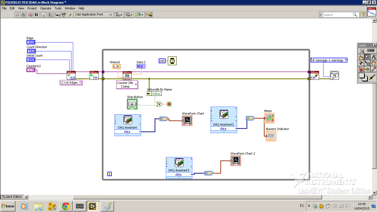Click the Run Continuously button
Viewport: 377px width, 212px height.
pyautogui.click(x=23, y=15)
